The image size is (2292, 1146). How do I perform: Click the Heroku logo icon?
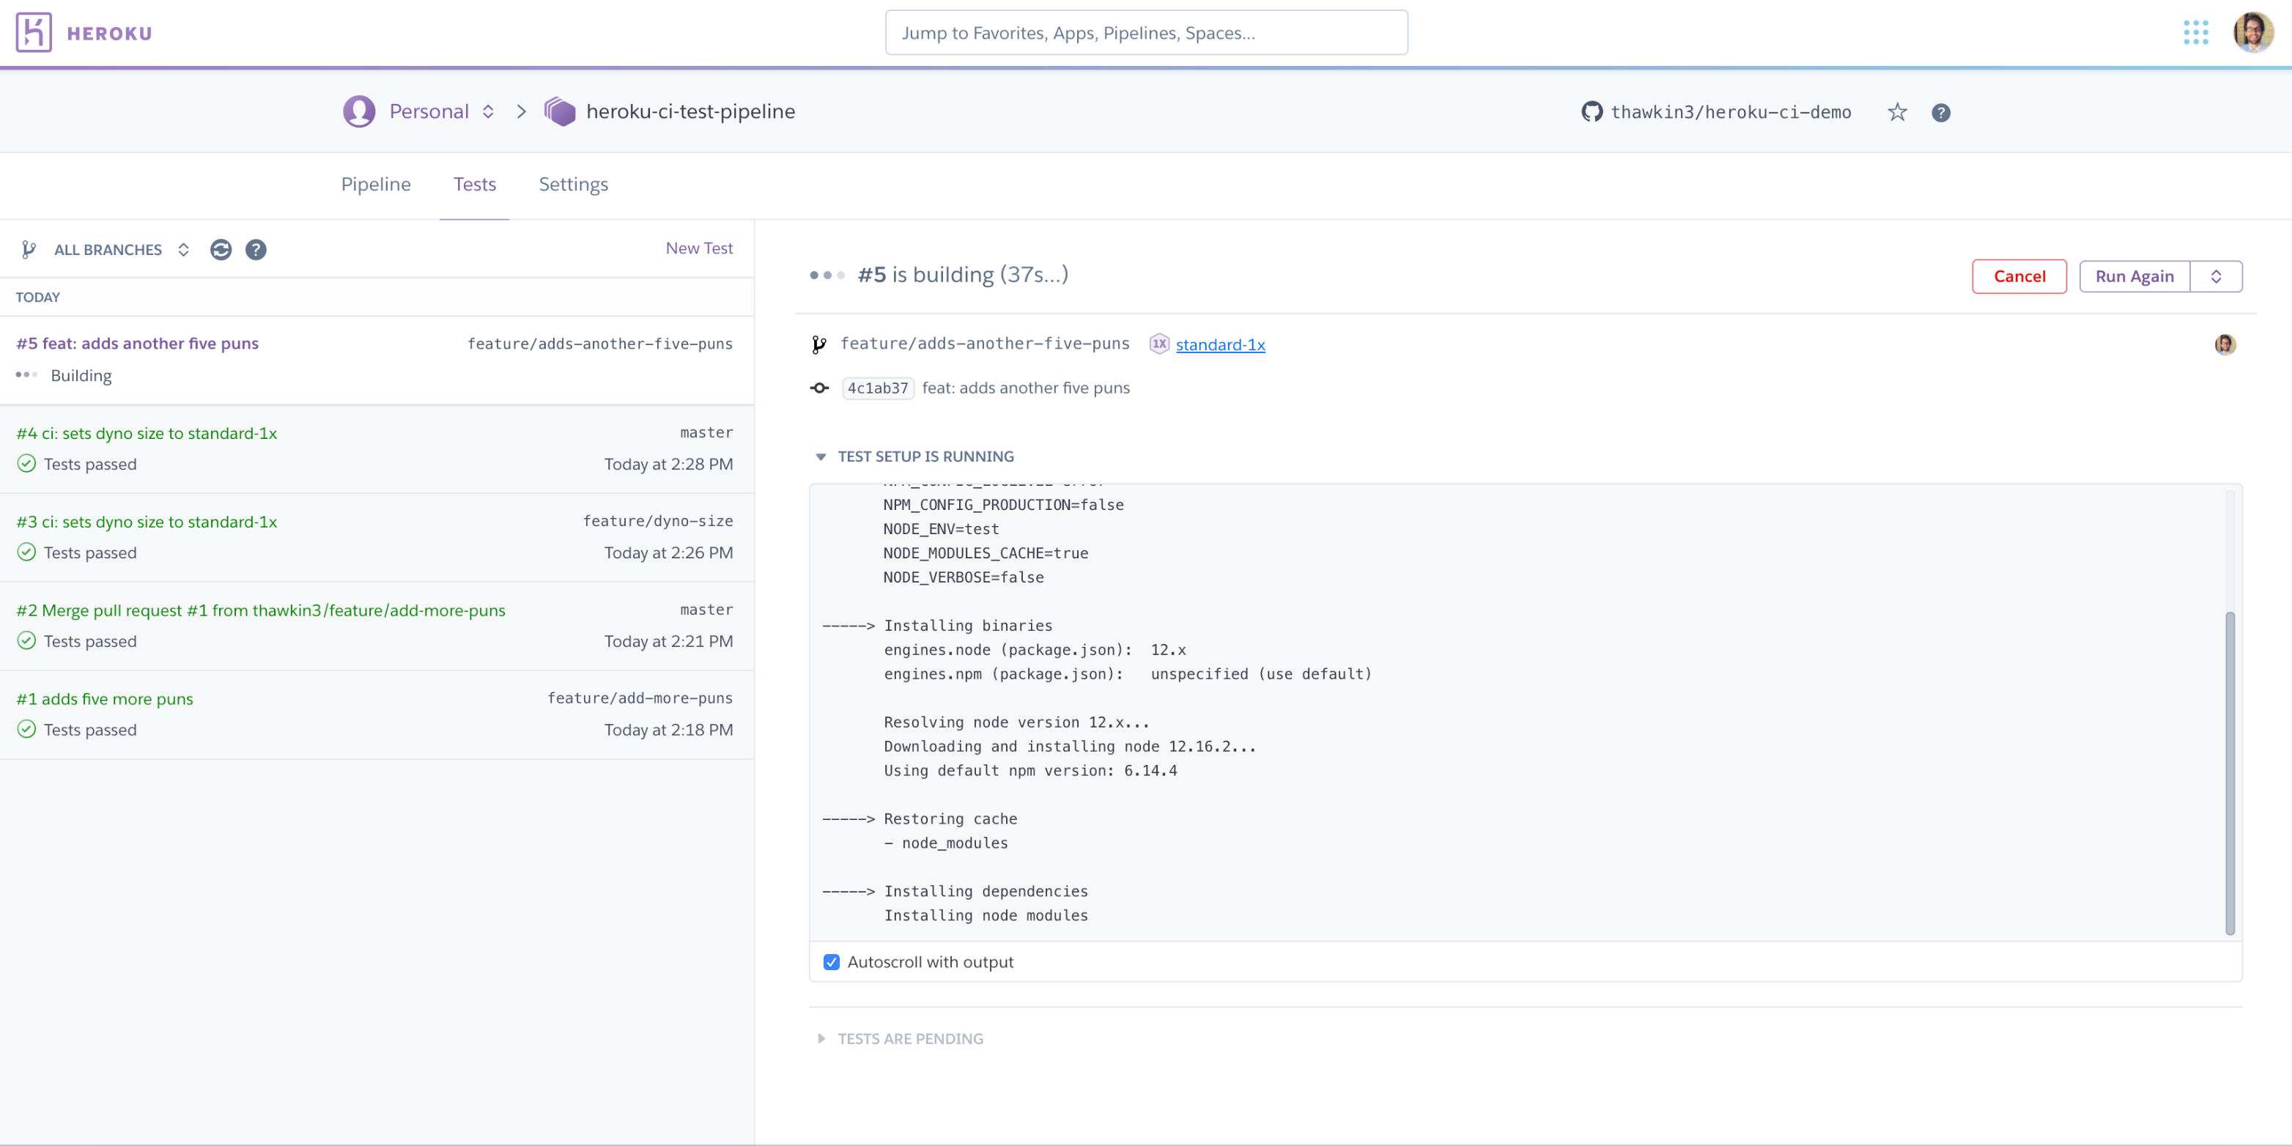pyautogui.click(x=34, y=33)
